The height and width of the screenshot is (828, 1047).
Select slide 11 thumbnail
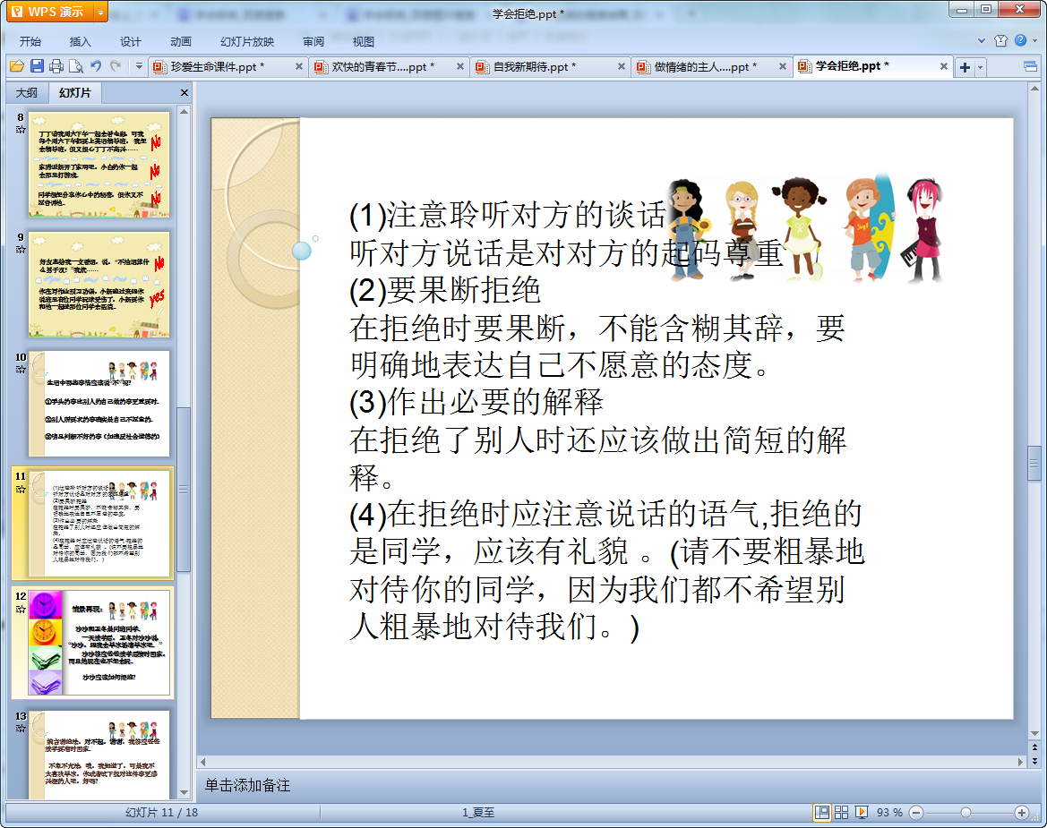[99, 523]
